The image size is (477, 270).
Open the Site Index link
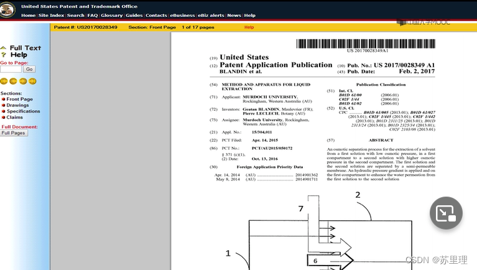click(51, 15)
